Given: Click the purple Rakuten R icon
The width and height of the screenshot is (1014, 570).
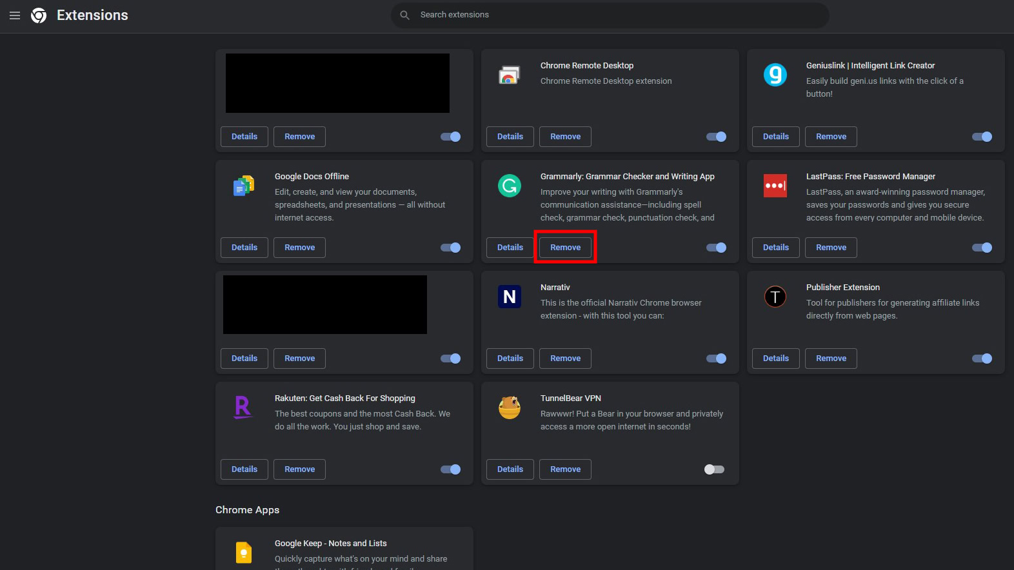Looking at the screenshot, I should point(243,407).
